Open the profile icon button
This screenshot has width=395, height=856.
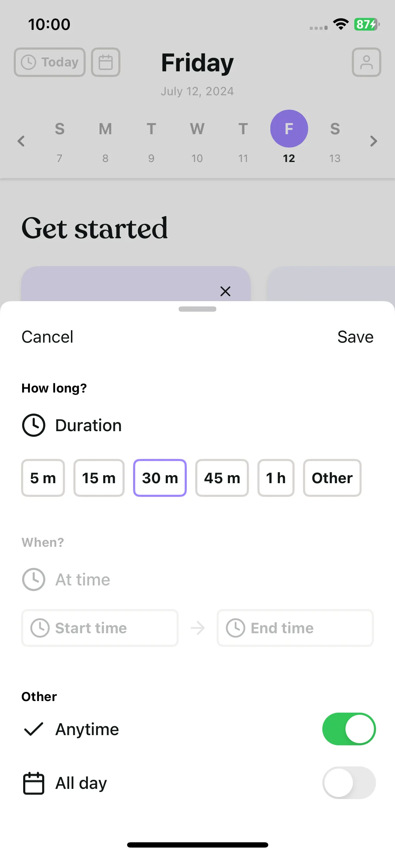point(367,62)
